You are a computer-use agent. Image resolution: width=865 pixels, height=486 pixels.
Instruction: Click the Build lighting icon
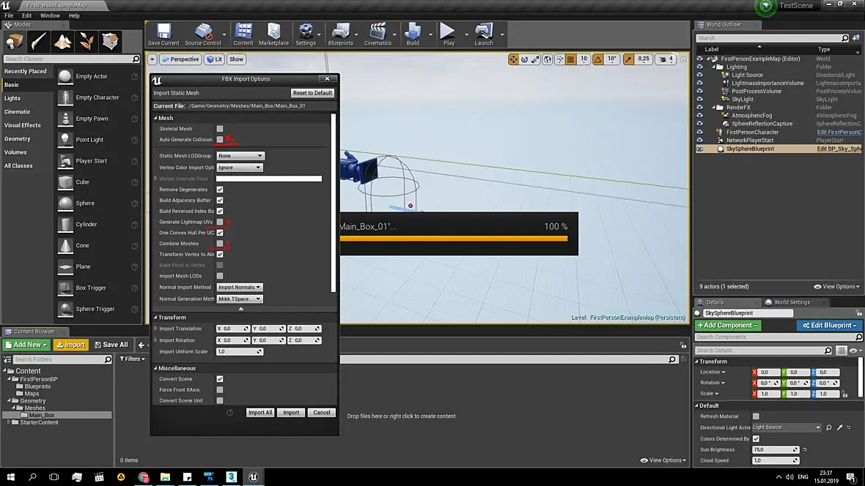pos(413,34)
